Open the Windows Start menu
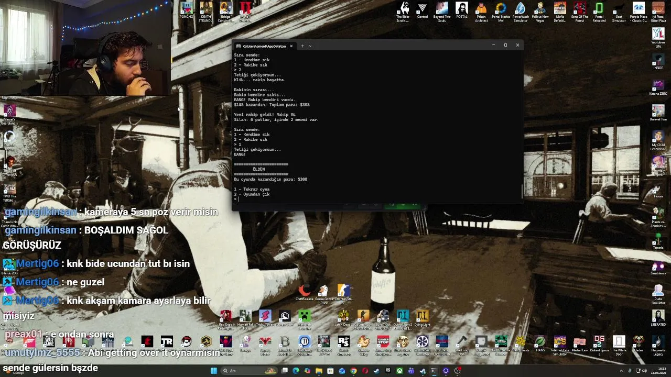The image size is (671, 377). point(213,371)
